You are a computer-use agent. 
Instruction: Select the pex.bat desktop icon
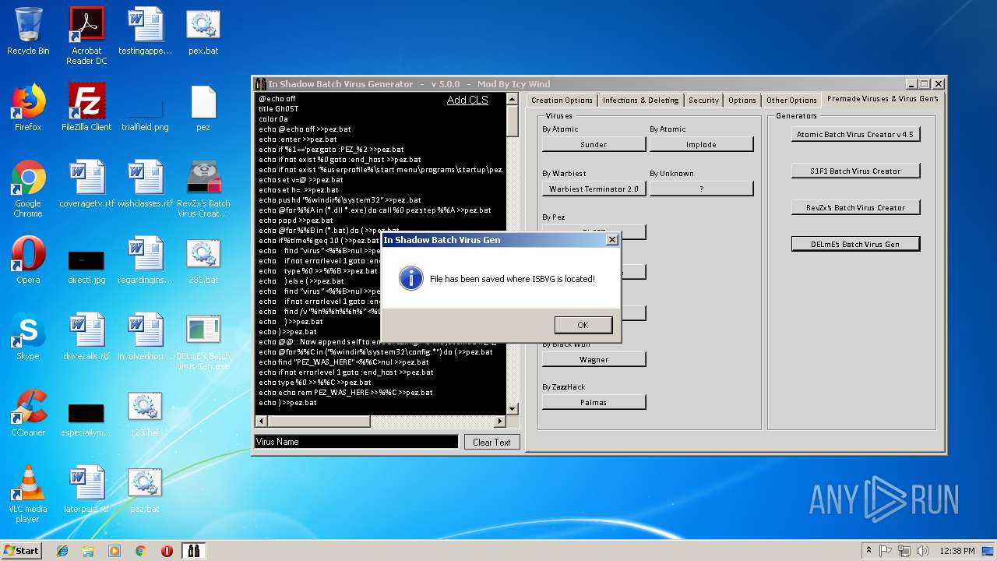pos(203,31)
